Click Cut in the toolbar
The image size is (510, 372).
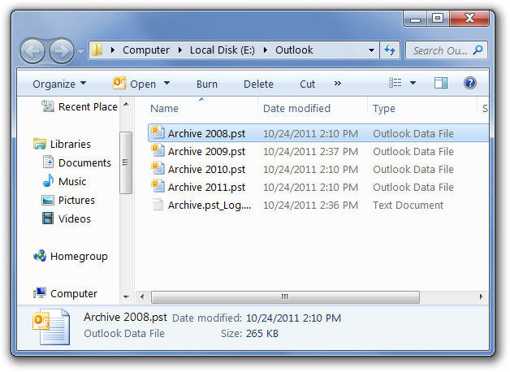(307, 84)
